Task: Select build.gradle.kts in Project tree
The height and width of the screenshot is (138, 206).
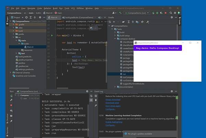Action: click(x=23, y=57)
